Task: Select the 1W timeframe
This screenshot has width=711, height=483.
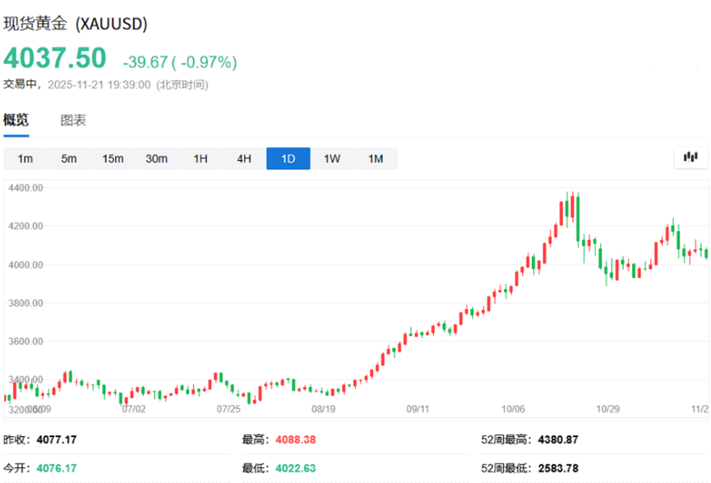Action: pos(332,159)
